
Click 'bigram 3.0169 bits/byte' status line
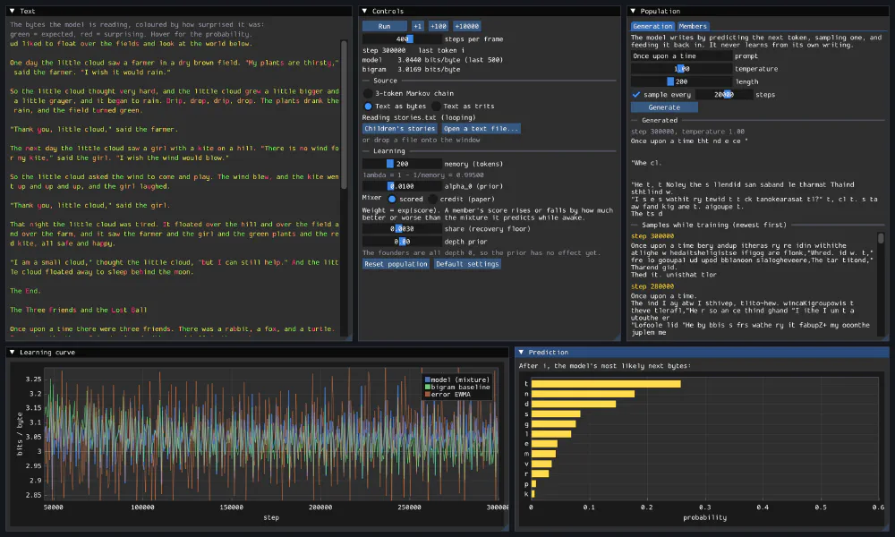[x=411, y=70]
